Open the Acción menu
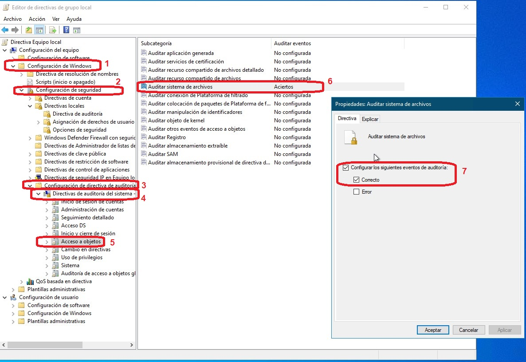Screen dimensions: 526x362 coord(37,19)
